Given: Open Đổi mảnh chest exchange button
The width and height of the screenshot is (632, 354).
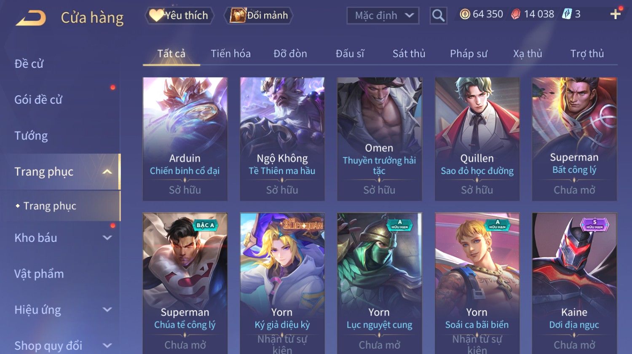Looking at the screenshot, I should point(259,16).
